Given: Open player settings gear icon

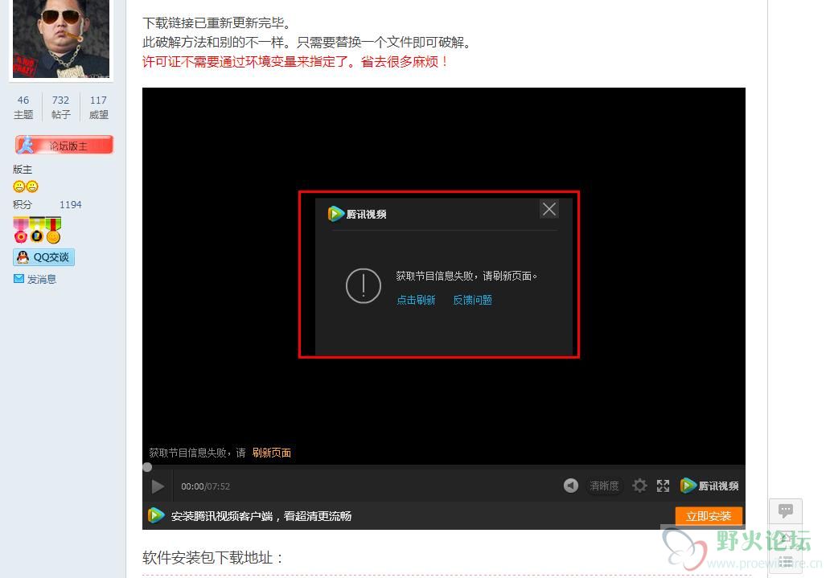Looking at the screenshot, I should point(639,486).
